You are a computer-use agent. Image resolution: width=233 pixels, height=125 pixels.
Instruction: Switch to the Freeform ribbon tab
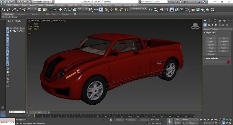21,14
